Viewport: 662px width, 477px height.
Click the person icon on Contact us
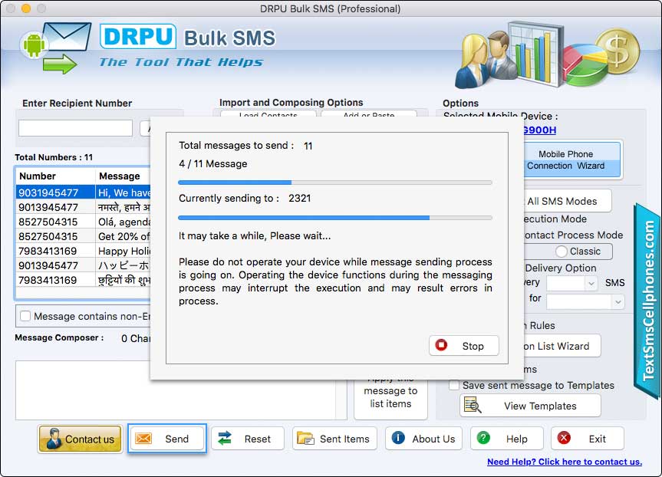tap(53, 438)
